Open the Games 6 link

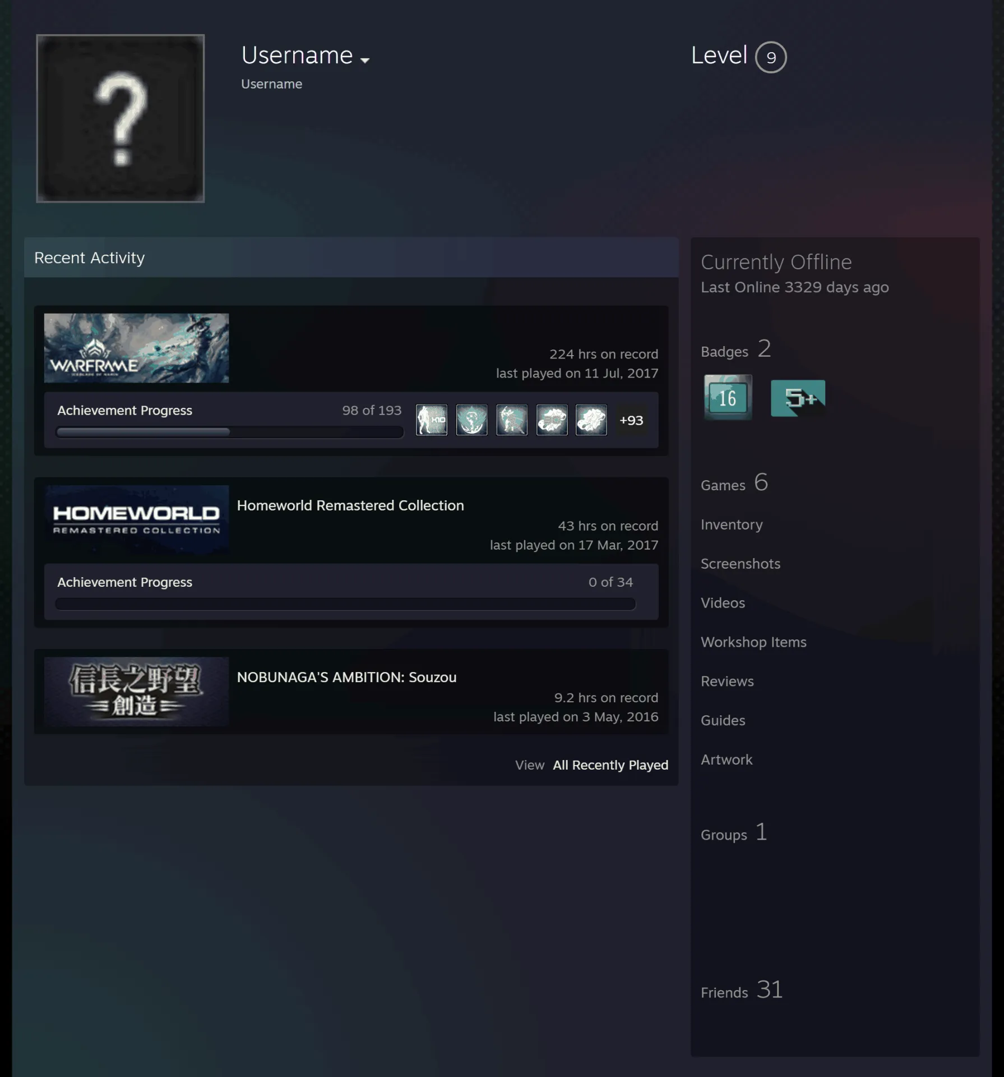[734, 483]
